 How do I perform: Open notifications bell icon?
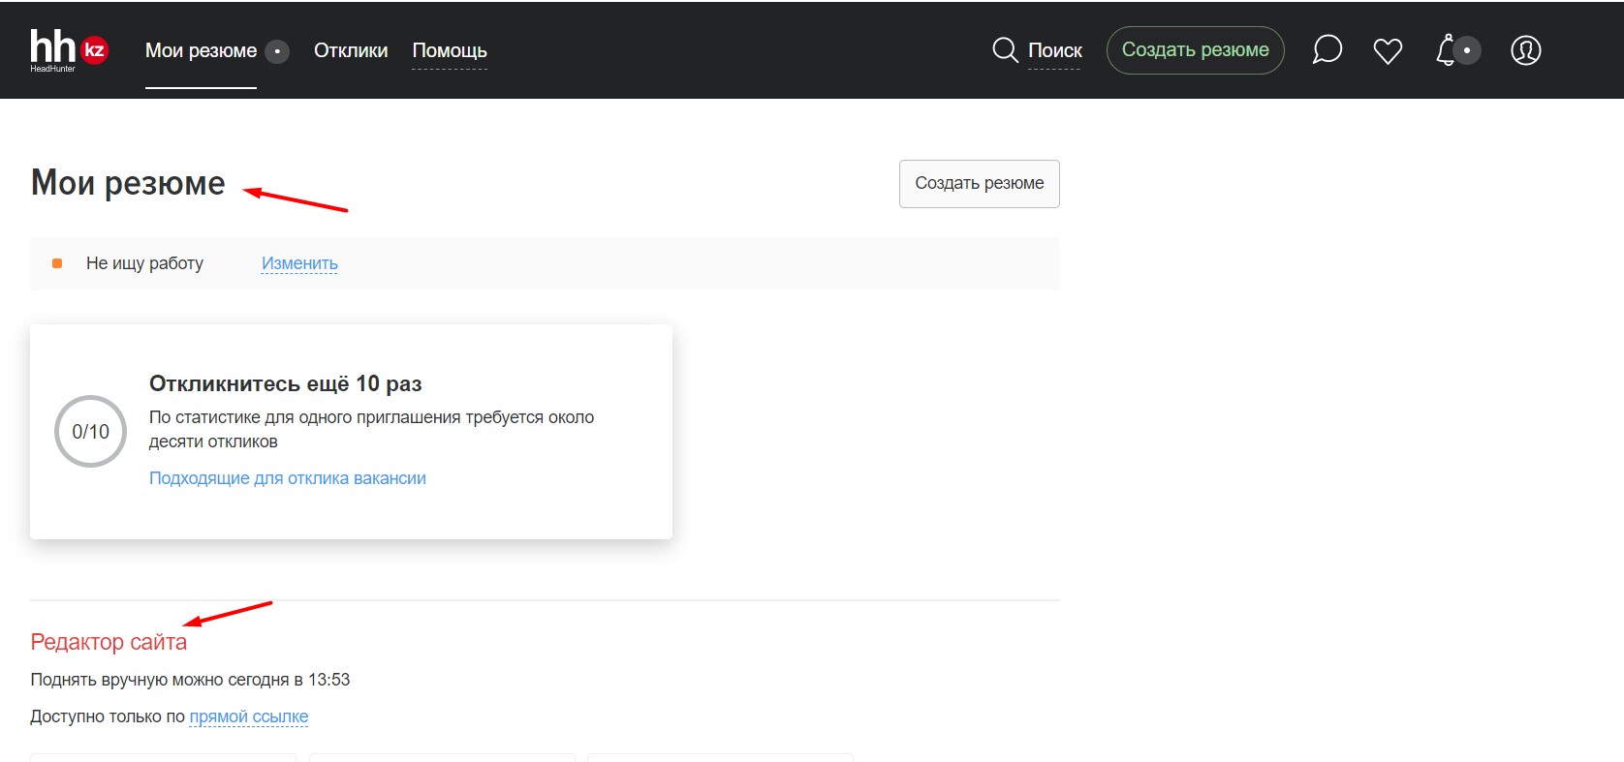pos(1447,50)
